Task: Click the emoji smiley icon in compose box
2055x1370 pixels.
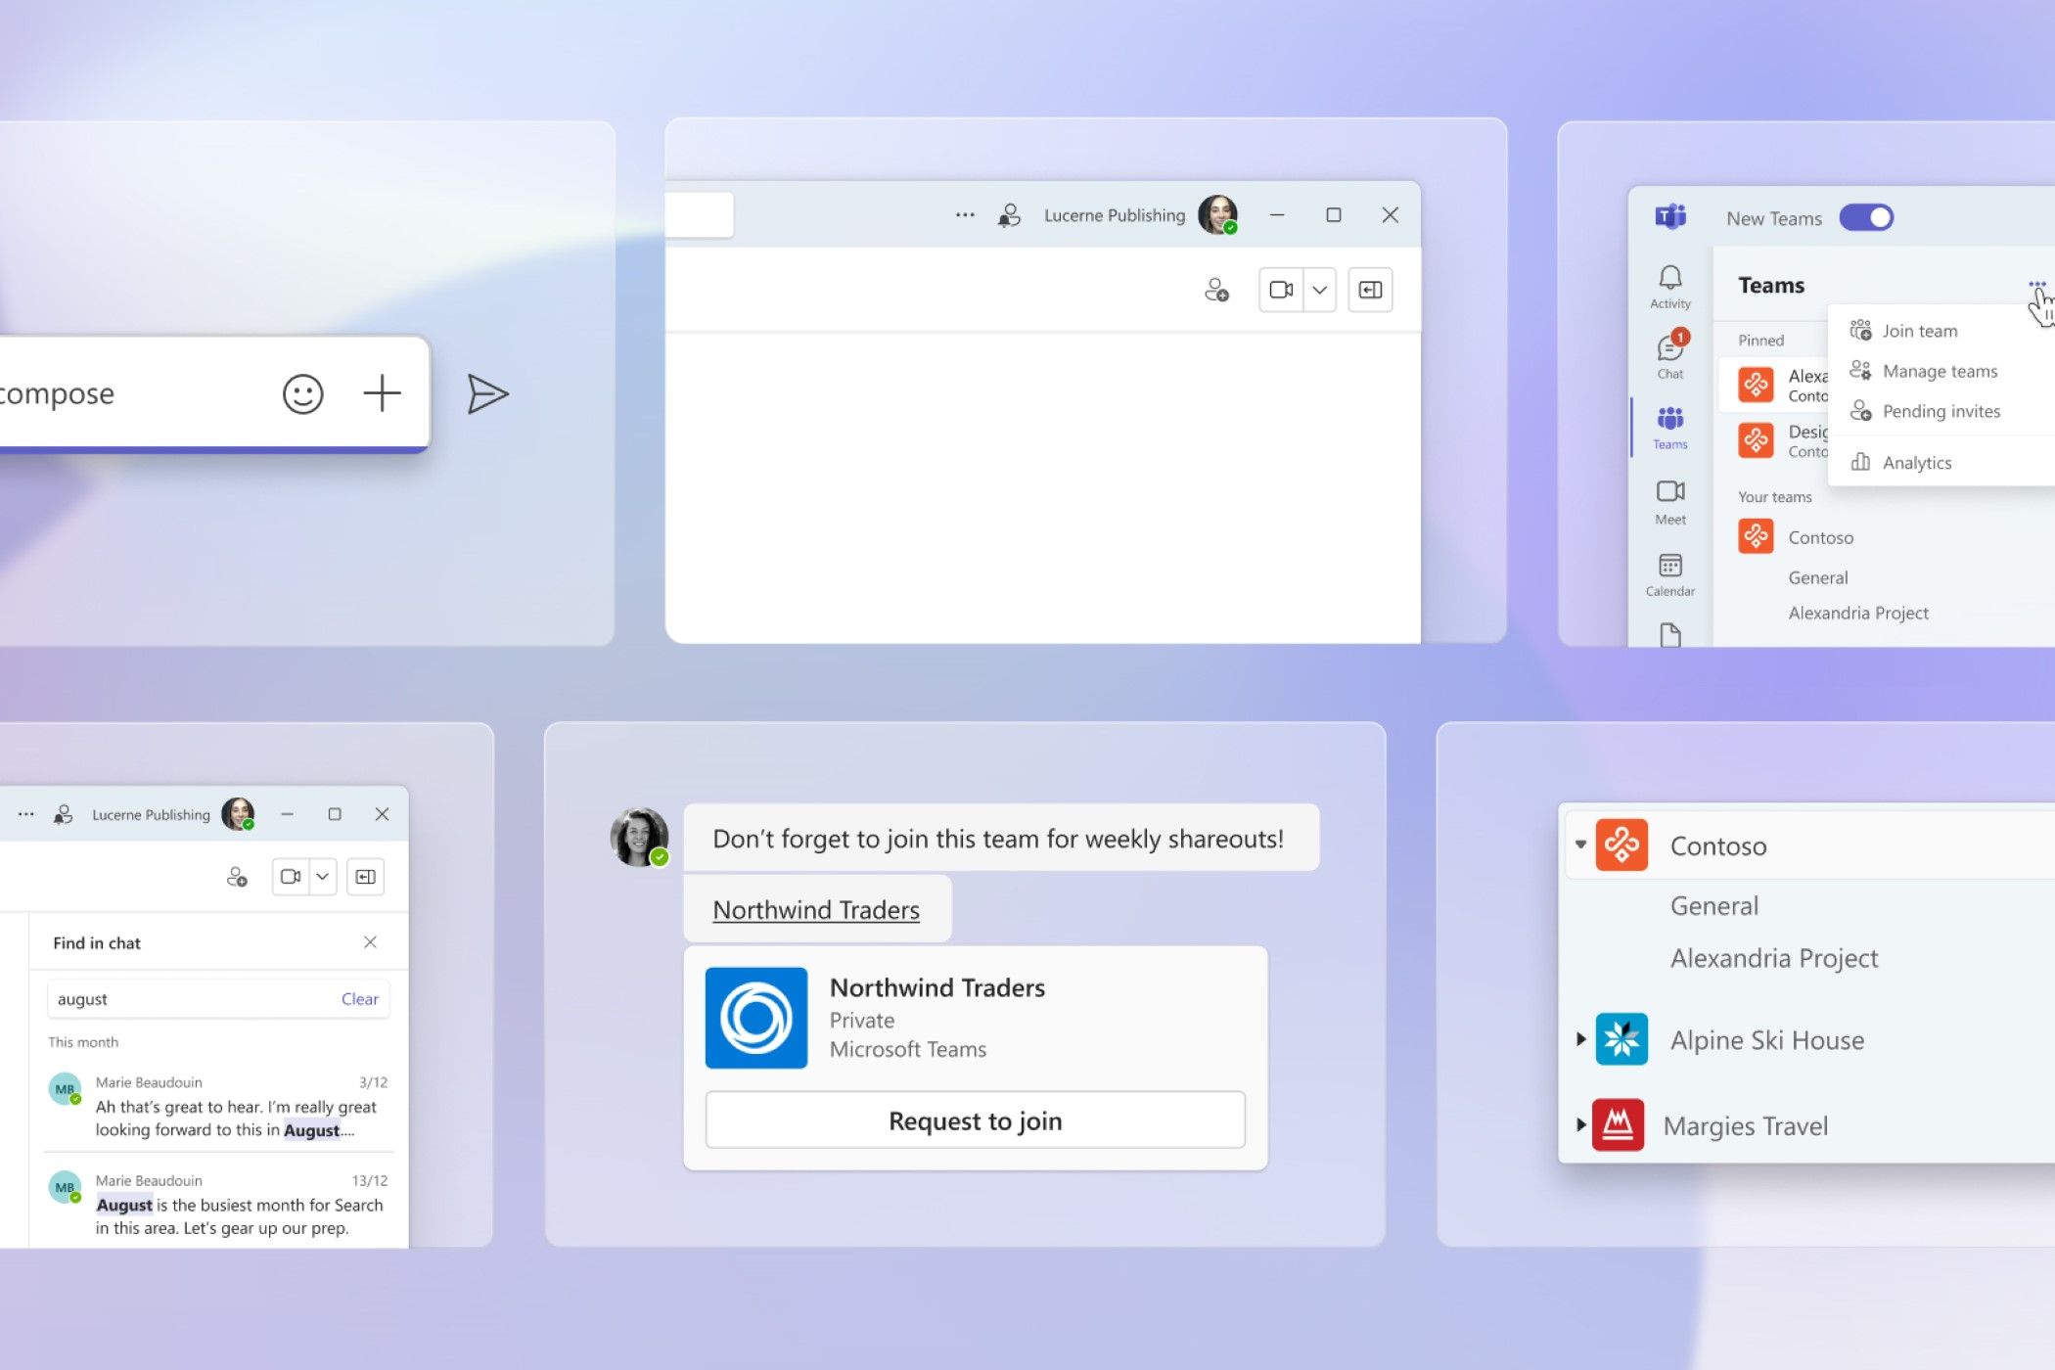Action: click(302, 394)
